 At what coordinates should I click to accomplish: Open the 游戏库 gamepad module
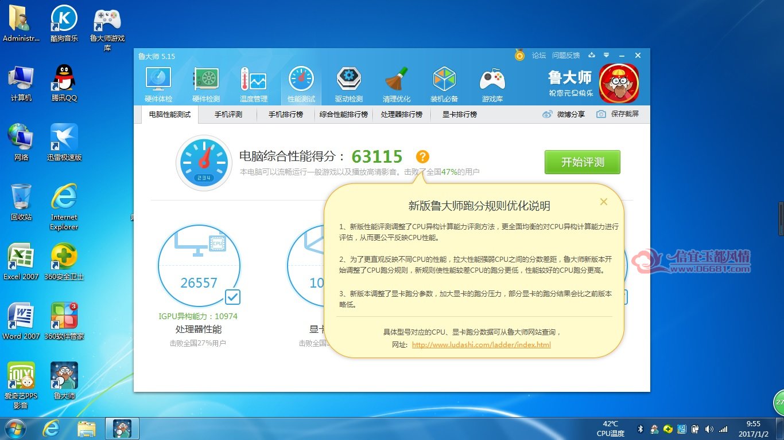pyautogui.click(x=492, y=85)
